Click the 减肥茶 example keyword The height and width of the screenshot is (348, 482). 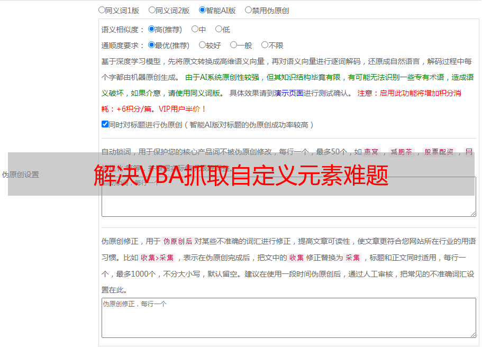coord(402,152)
